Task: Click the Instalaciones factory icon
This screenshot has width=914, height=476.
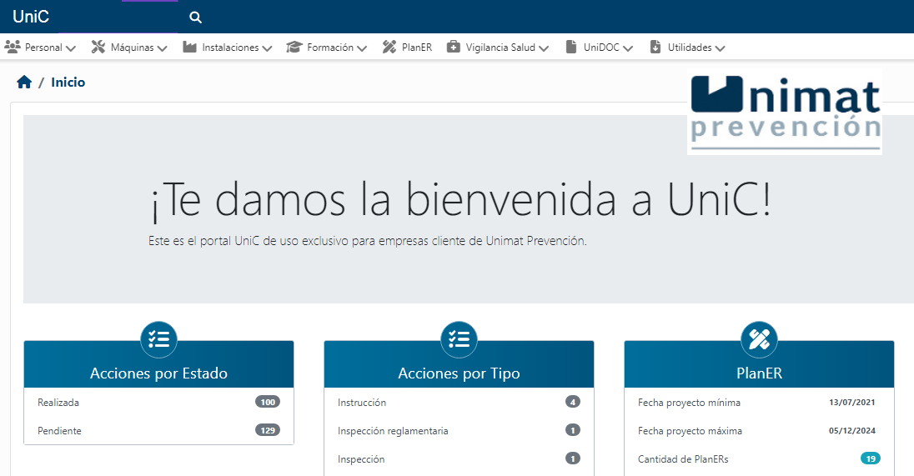Action: tap(189, 47)
